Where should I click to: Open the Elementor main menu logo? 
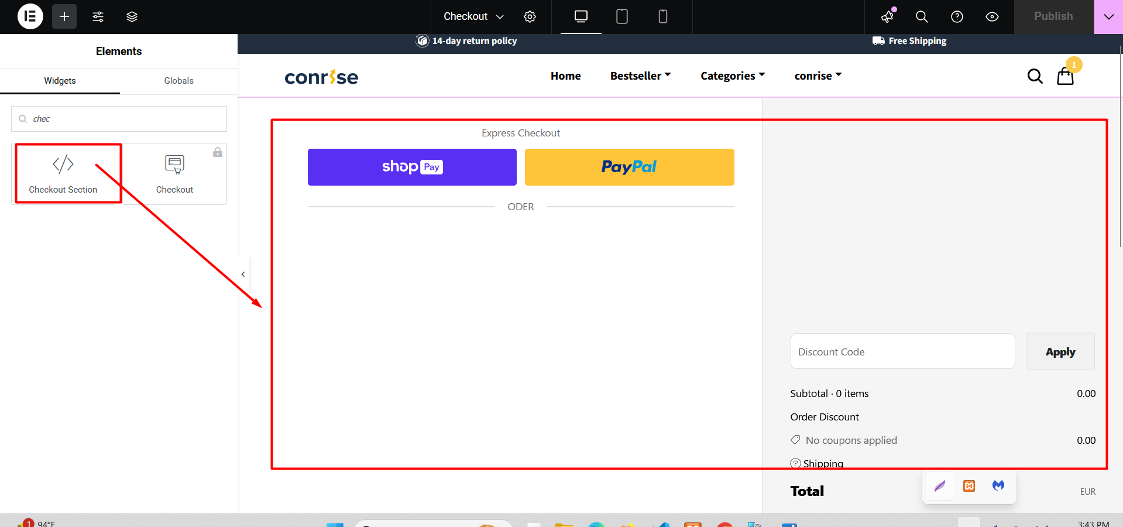click(30, 16)
